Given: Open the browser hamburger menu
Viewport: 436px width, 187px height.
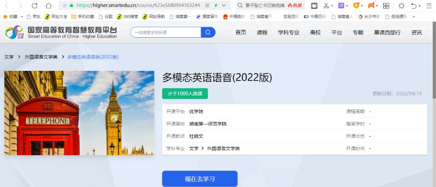Looking at the screenshot, I should (x=429, y=5).
